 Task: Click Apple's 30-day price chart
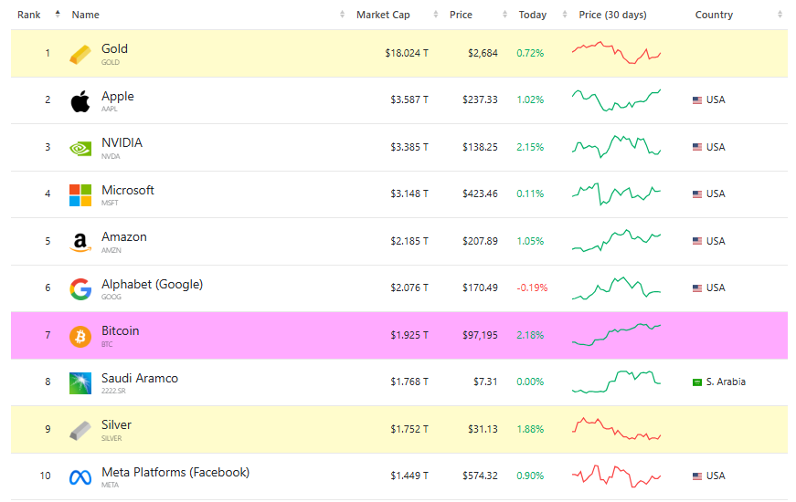pyautogui.click(x=616, y=99)
